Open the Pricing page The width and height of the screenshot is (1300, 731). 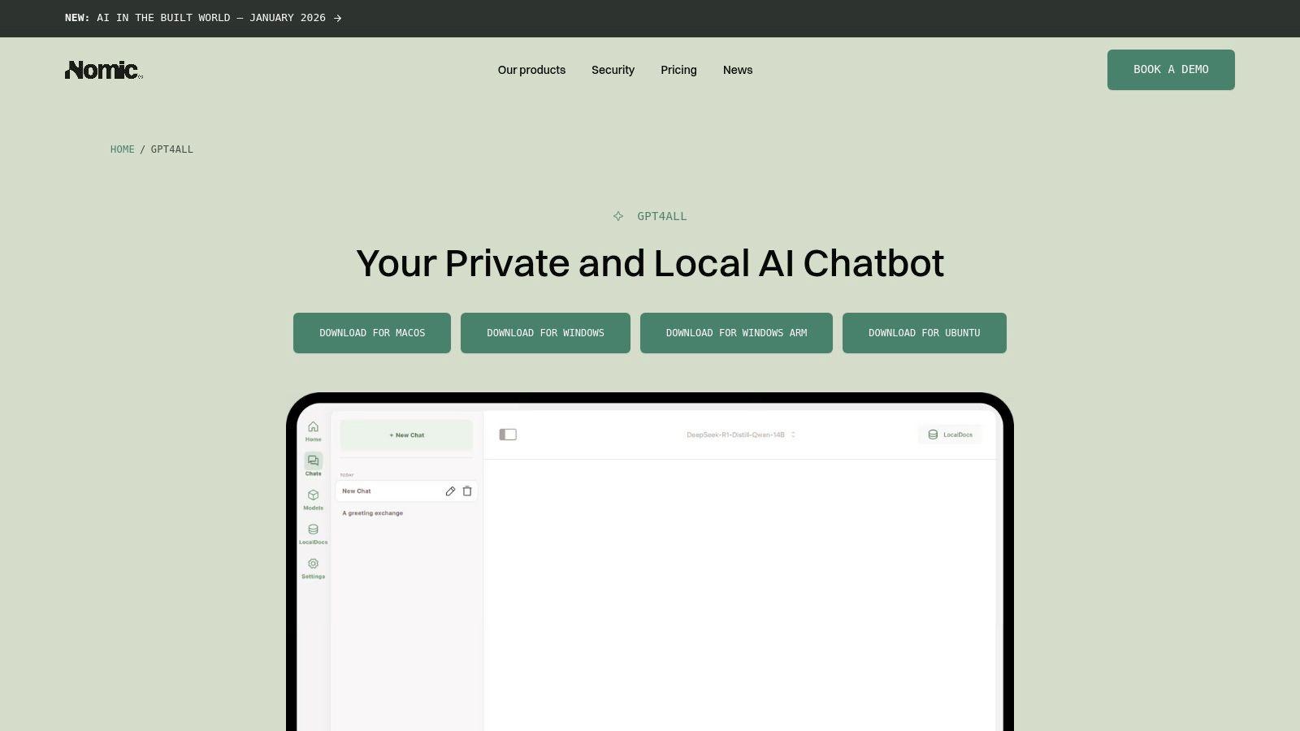click(x=678, y=70)
